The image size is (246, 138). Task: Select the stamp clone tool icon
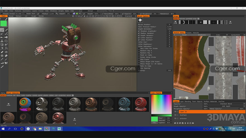pos(2,41)
